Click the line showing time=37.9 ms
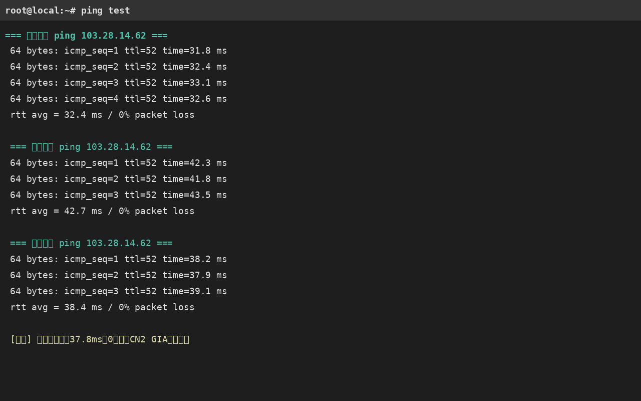The width and height of the screenshot is (641, 401). [119, 275]
